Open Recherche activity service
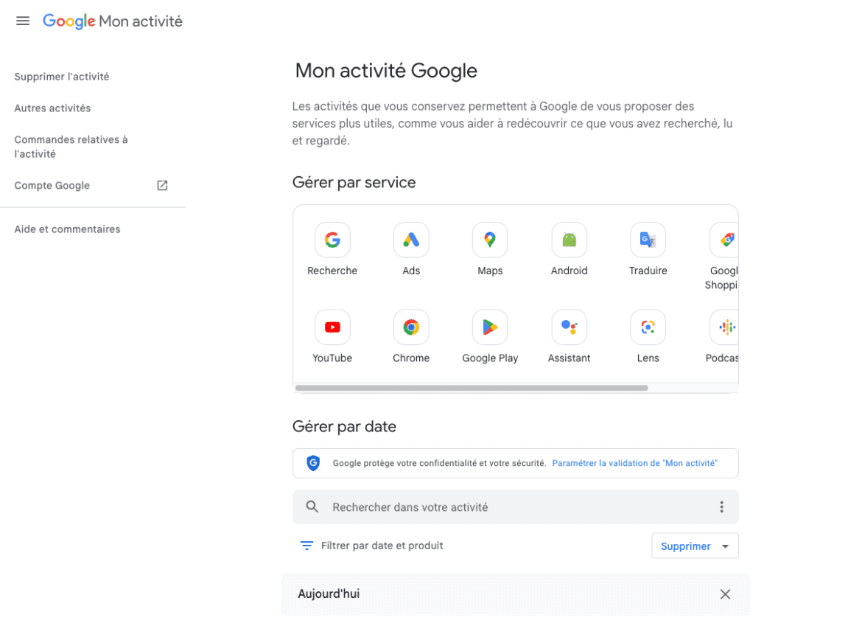This screenshot has width=862, height=620. point(332,240)
